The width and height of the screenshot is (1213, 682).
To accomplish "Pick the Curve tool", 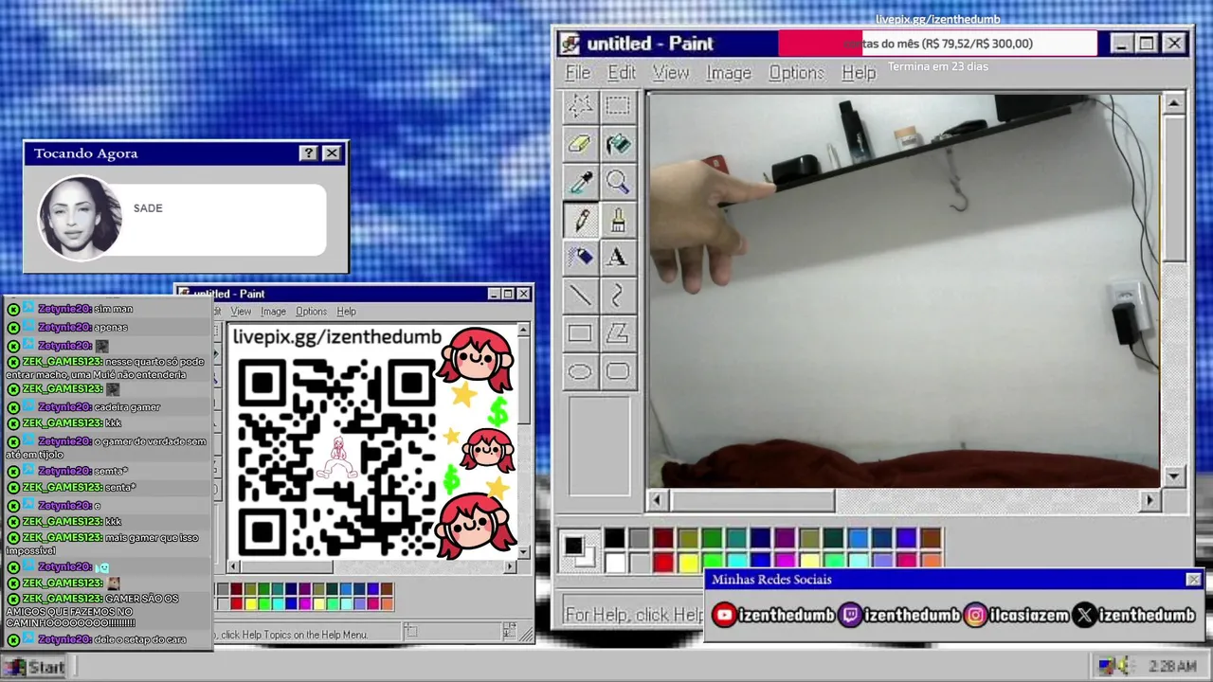I will pyautogui.click(x=618, y=296).
